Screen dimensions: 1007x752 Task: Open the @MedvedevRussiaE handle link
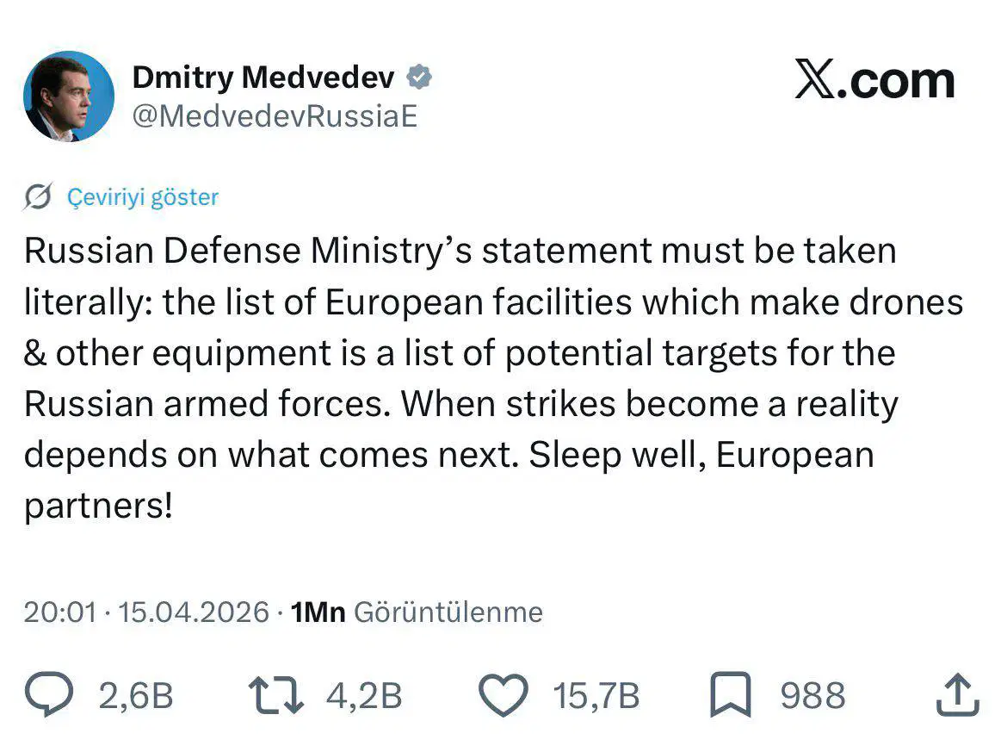pos(275,115)
